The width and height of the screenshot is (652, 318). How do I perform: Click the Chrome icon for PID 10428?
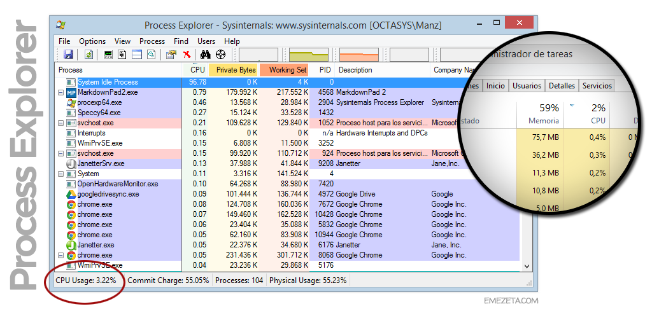(x=71, y=214)
